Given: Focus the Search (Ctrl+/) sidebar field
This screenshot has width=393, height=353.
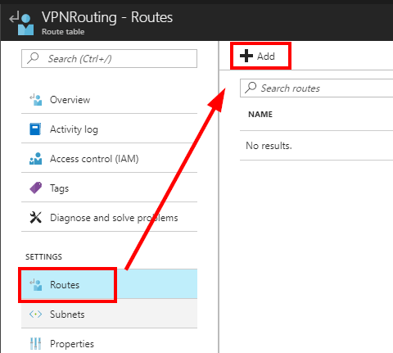Looking at the screenshot, I should (109, 58).
